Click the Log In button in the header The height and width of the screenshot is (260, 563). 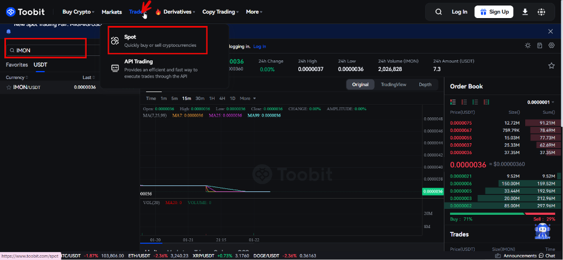pos(460,11)
